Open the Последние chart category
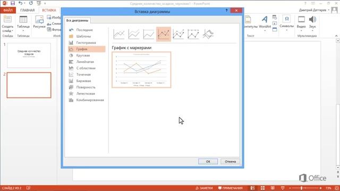 pos(87,30)
